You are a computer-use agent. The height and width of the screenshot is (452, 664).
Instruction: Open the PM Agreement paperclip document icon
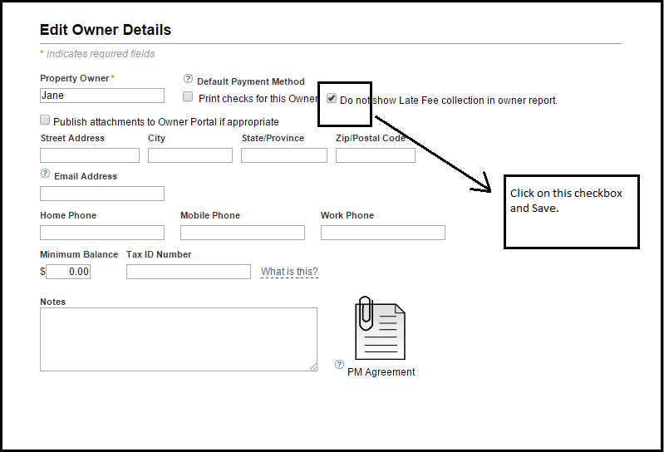380,328
